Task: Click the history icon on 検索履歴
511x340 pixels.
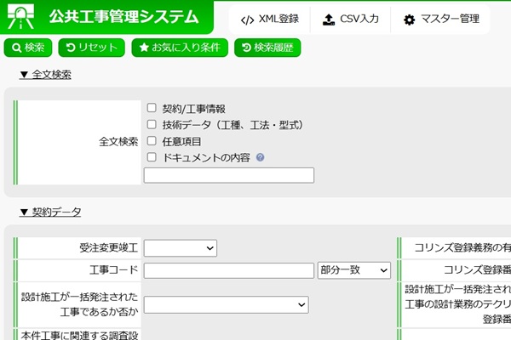Action: click(246, 48)
